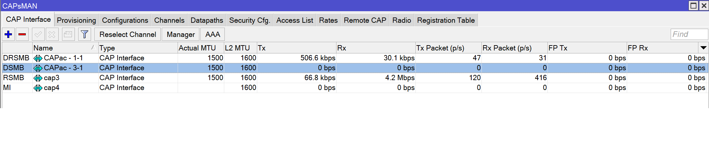
Task: Open the funnel filter tool
Action: click(85, 34)
